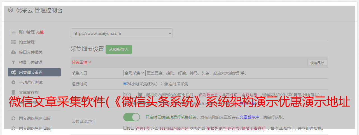The image size is (359, 135).
Task: Click the refresh icon beside 同义词伪原创[2版]
Action: [x=13, y=128]
